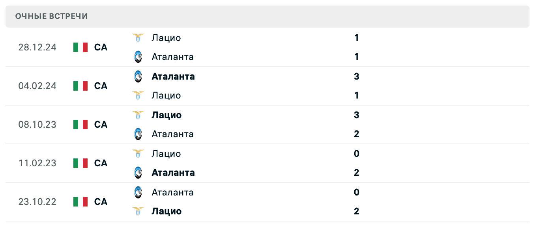This screenshot has height=227, width=535.
Task: Click Atalanta's score 3 in 04.02.24 match
Action: [357, 76]
